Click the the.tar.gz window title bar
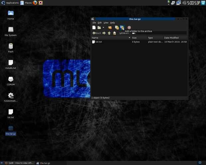 pos(135,19)
